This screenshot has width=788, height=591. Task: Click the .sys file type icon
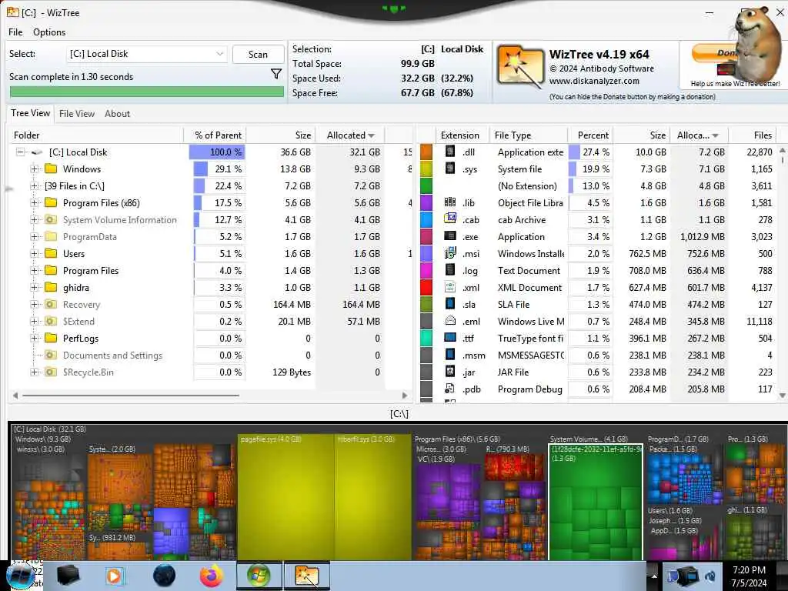click(450, 169)
